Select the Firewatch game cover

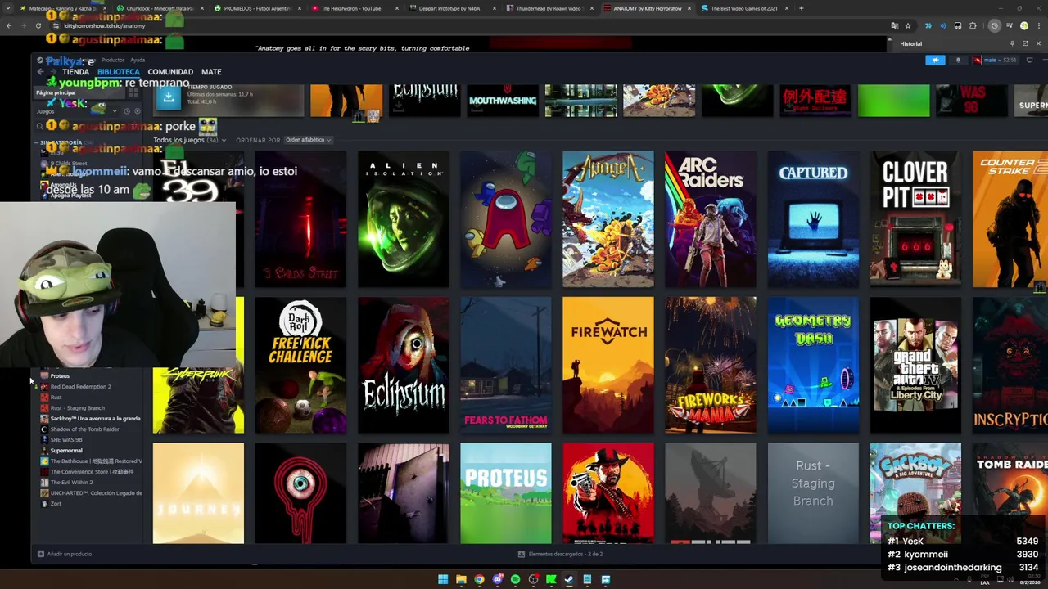tap(608, 365)
